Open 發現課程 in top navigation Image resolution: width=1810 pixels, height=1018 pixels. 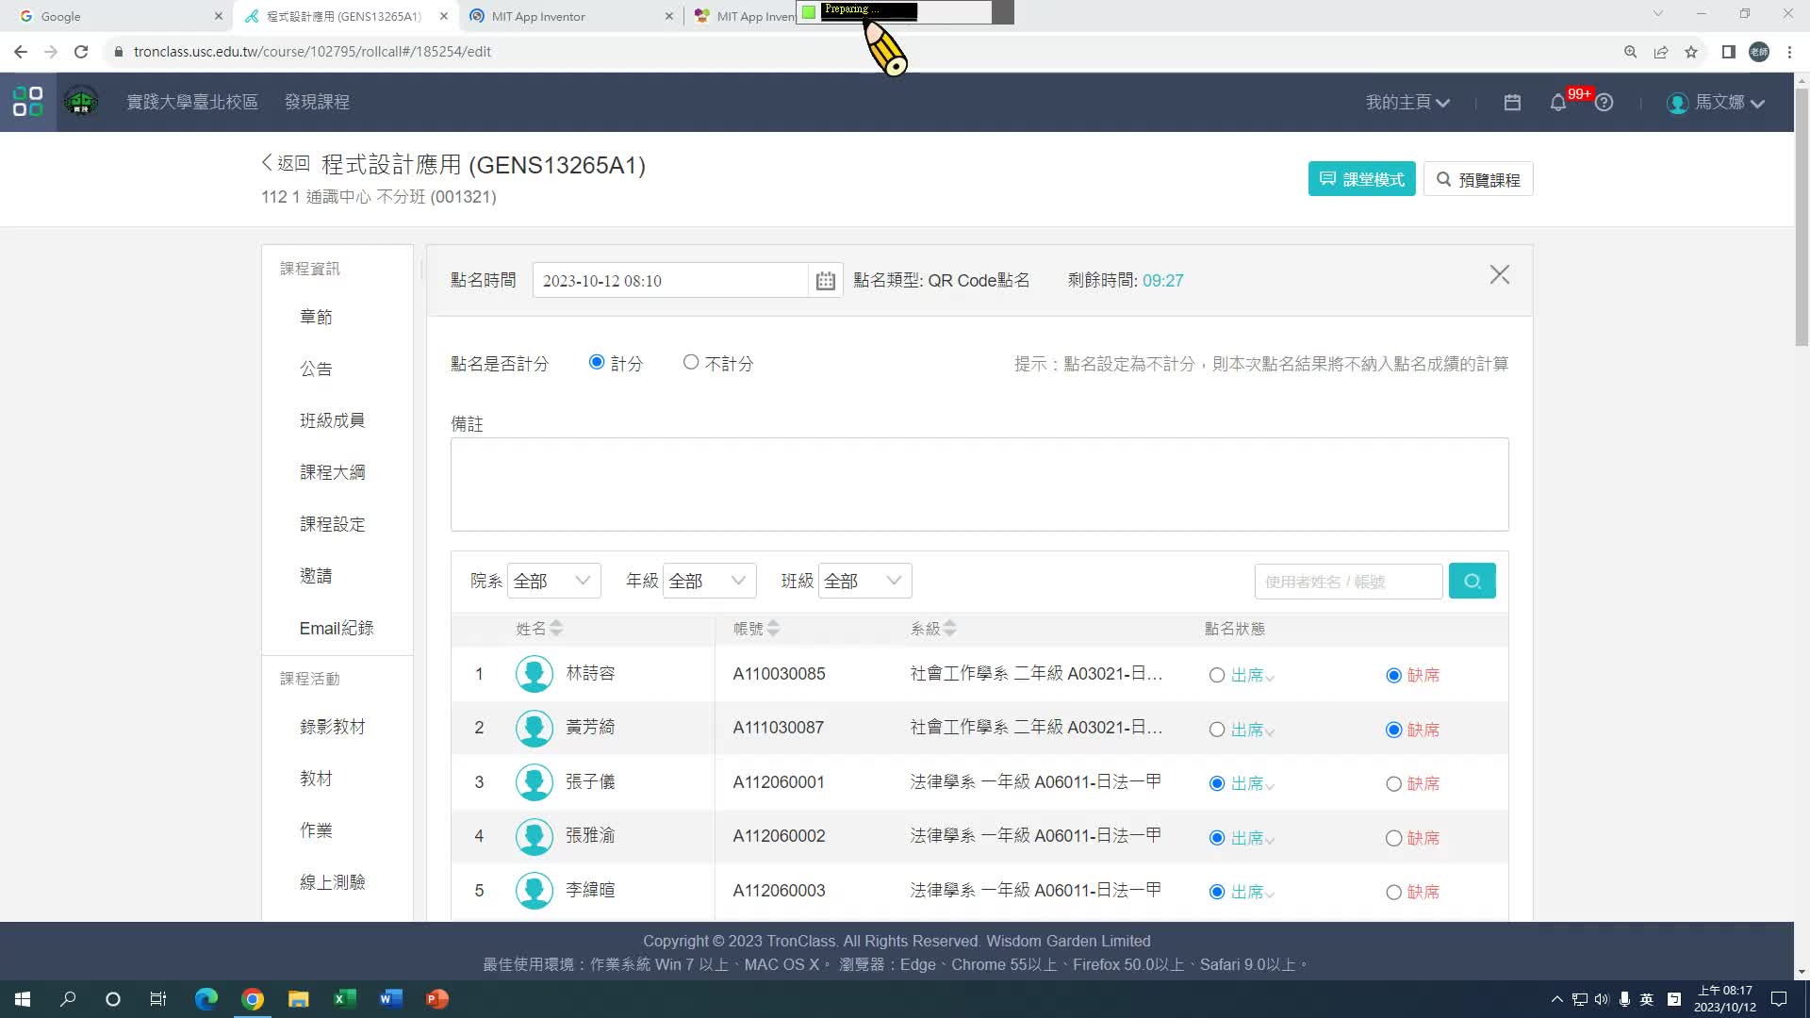click(317, 102)
